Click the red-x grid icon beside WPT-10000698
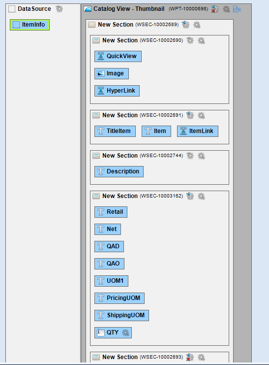This screenshot has height=365, width=269. point(215,9)
